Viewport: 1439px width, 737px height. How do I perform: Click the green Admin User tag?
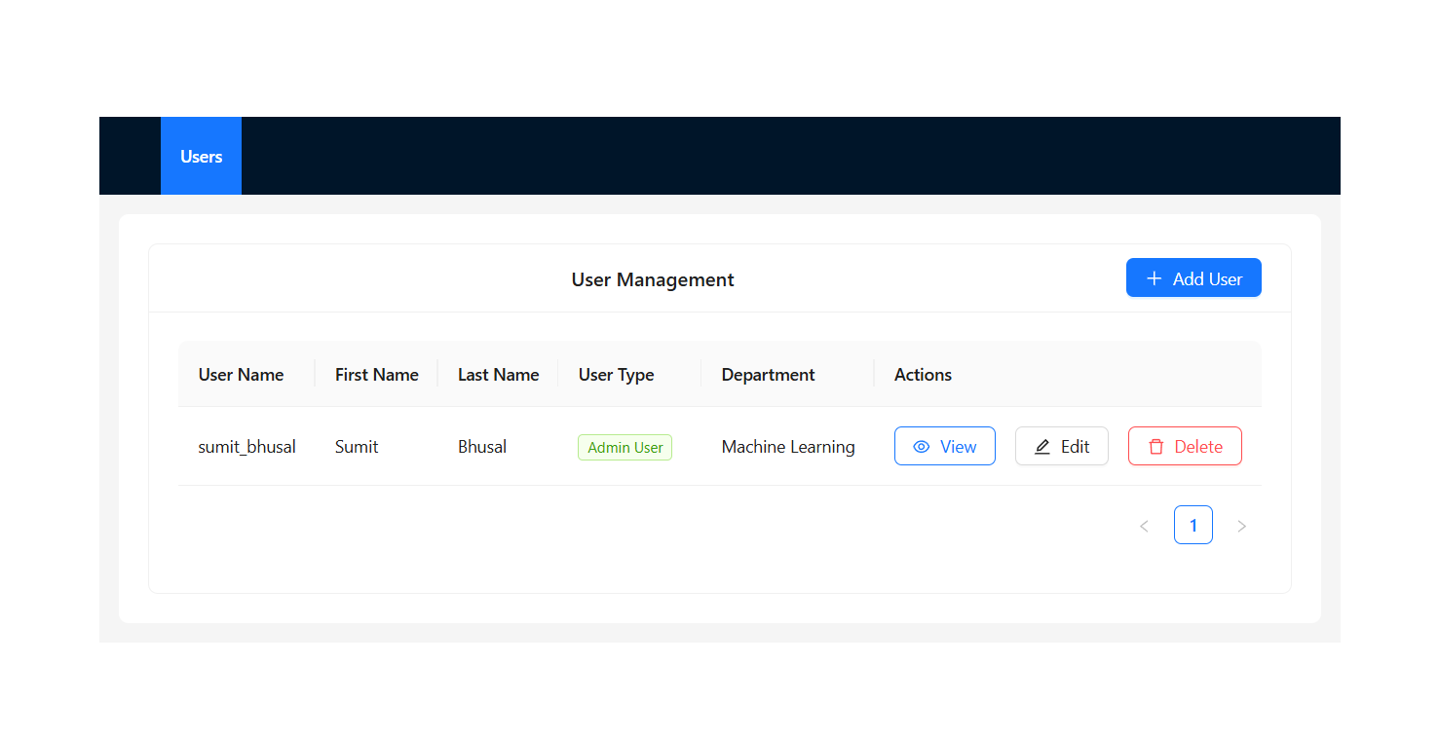625,448
